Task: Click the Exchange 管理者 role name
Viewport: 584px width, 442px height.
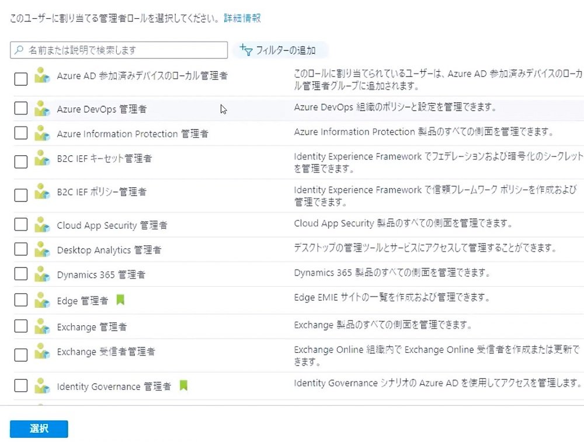Action: coord(92,327)
